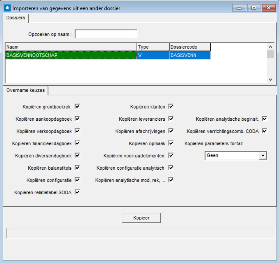279x263 pixels.
Task: Switch to the Dossiers tab
Action: click(16, 18)
